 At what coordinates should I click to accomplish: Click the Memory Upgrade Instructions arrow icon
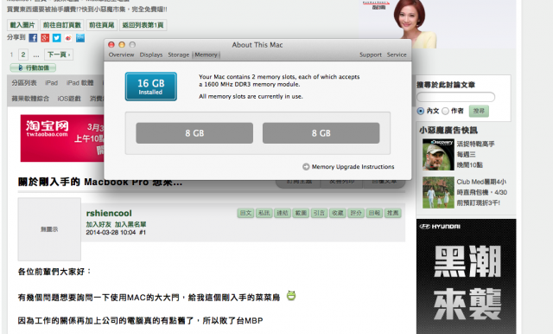pos(306,167)
